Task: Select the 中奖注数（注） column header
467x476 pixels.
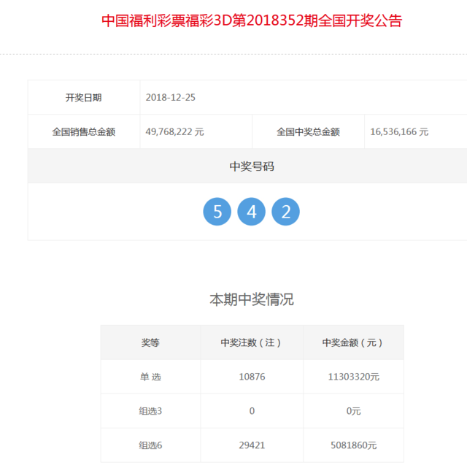Action: pos(252,342)
